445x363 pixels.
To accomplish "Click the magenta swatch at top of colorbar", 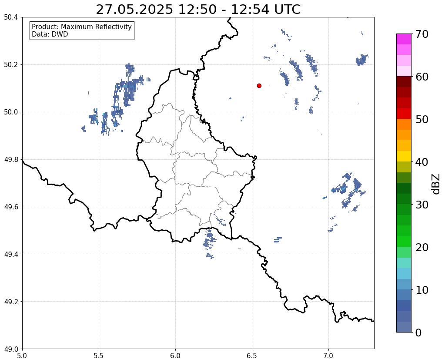I will pyautogui.click(x=404, y=39).
